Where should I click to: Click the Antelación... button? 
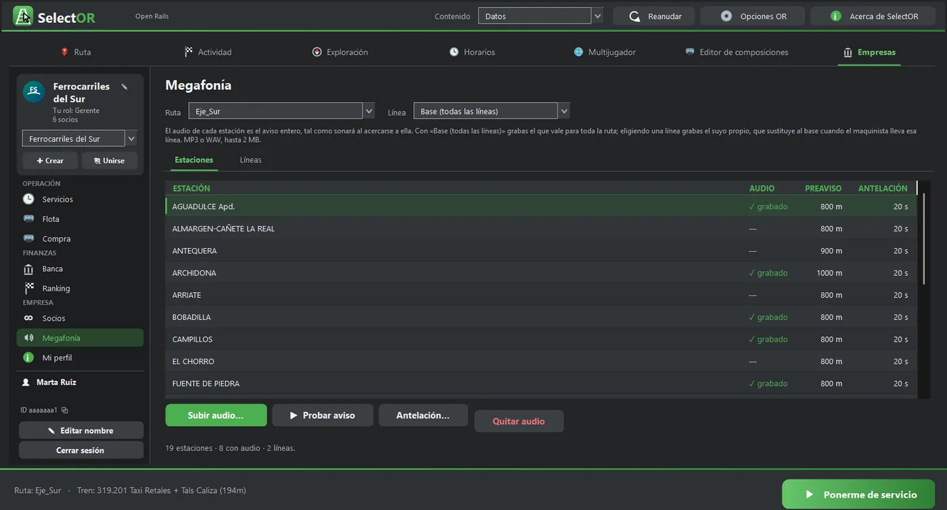423,415
